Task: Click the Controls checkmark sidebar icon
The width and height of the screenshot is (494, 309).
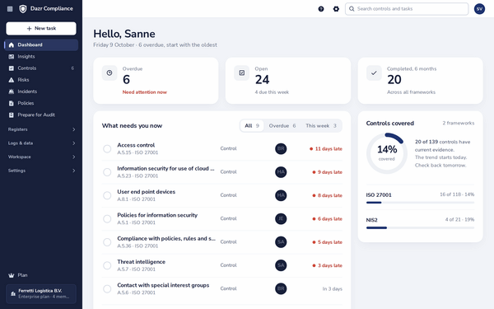Action: 12,68
